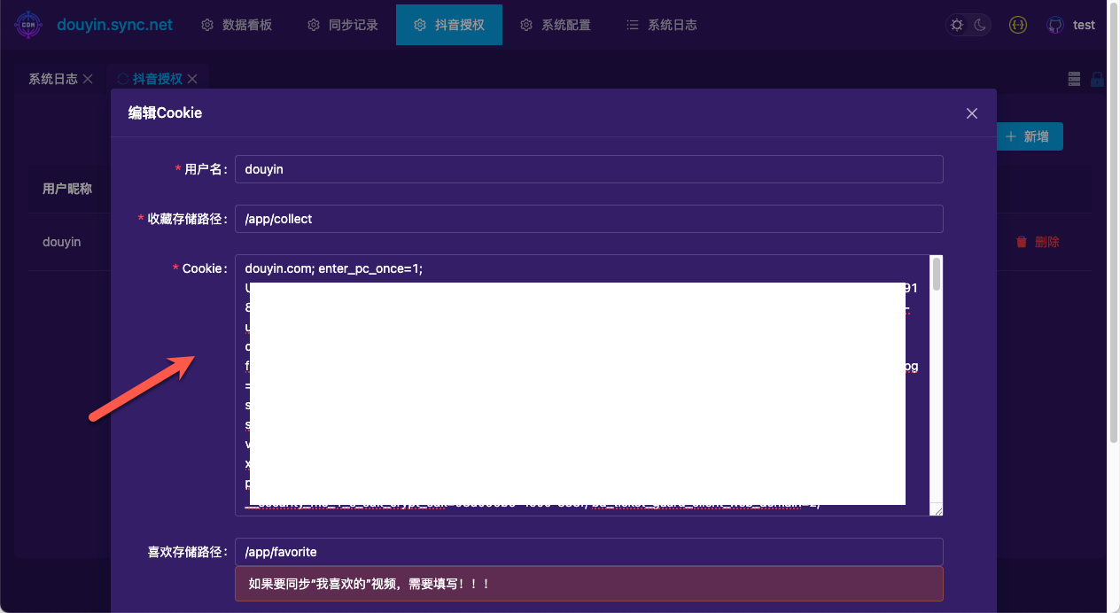Viewport: 1120px width, 613px height.
Task: Click the gear icon beside 同步记录
Action: point(313,25)
